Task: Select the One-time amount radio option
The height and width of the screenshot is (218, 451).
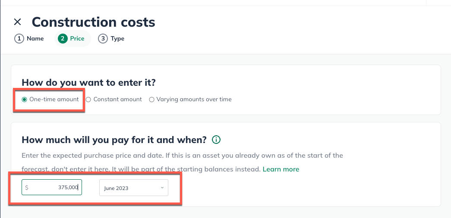Action: point(50,100)
